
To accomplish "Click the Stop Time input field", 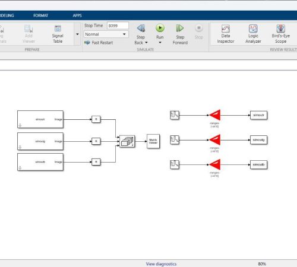I will [118, 26].
